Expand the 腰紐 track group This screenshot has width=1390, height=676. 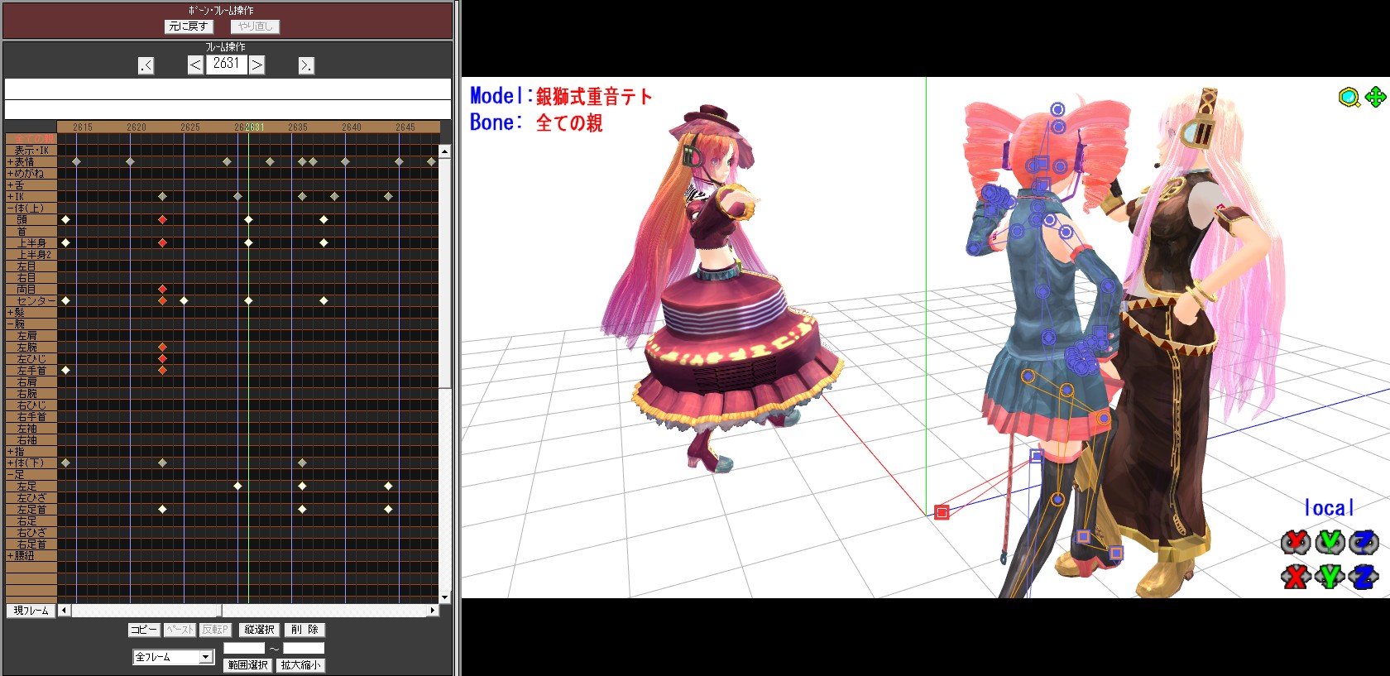click(x=10, y=556)
